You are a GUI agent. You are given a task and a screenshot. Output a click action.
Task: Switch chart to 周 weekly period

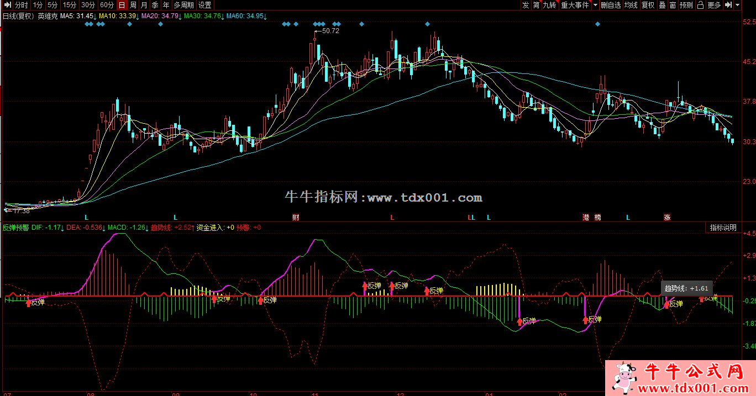(x=133, y=5)
